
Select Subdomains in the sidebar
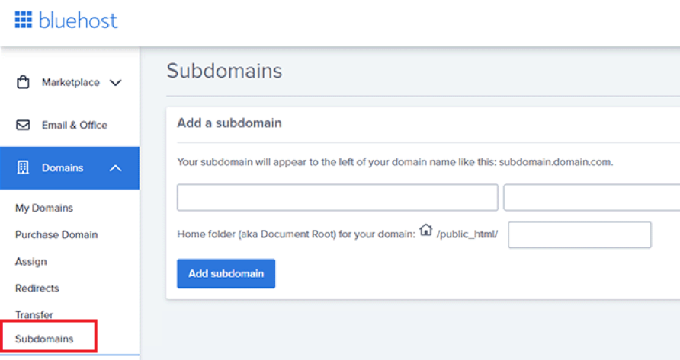click(x=44, y=339)
